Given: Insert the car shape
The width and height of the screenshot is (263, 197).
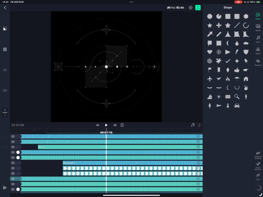Looking at the screenshot, I should tap(237, 106).
